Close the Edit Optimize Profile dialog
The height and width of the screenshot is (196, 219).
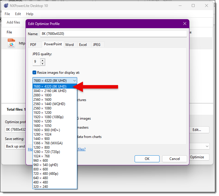(x=185, y=24)
